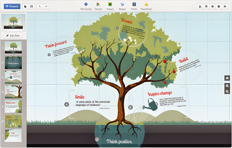Screen dimensions: 232x148
Task: Undo the last action with the arrow icon
Action: tap(40, 7)
